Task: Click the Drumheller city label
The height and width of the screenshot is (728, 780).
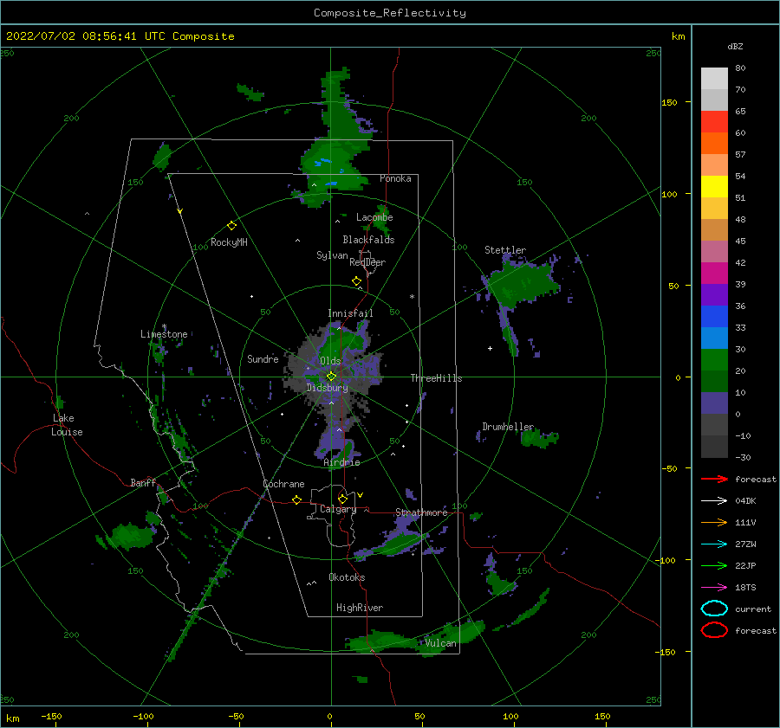Action: (508, 427)
